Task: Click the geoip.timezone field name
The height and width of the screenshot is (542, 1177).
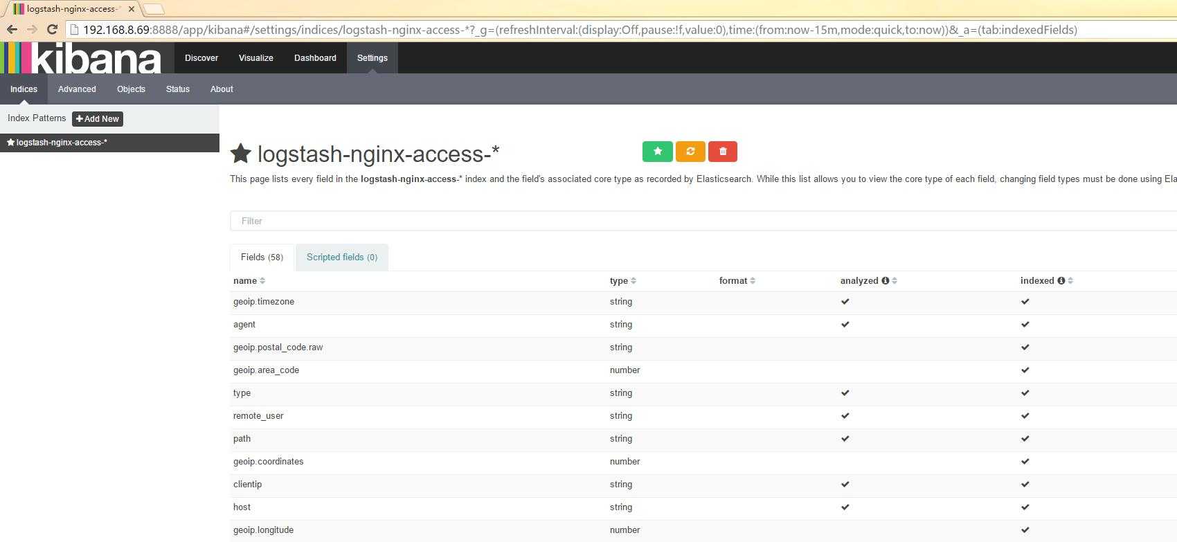Action: point(264,302)
